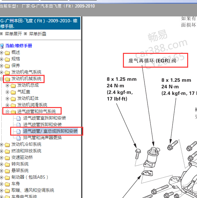This screenshot has width=197, height=198.
Task: Expand the 概述 folder node
Action: (1, 53)
